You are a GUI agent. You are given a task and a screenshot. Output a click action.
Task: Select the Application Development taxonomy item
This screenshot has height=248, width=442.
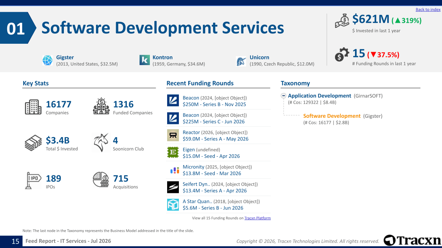click(x=319, y=96)
